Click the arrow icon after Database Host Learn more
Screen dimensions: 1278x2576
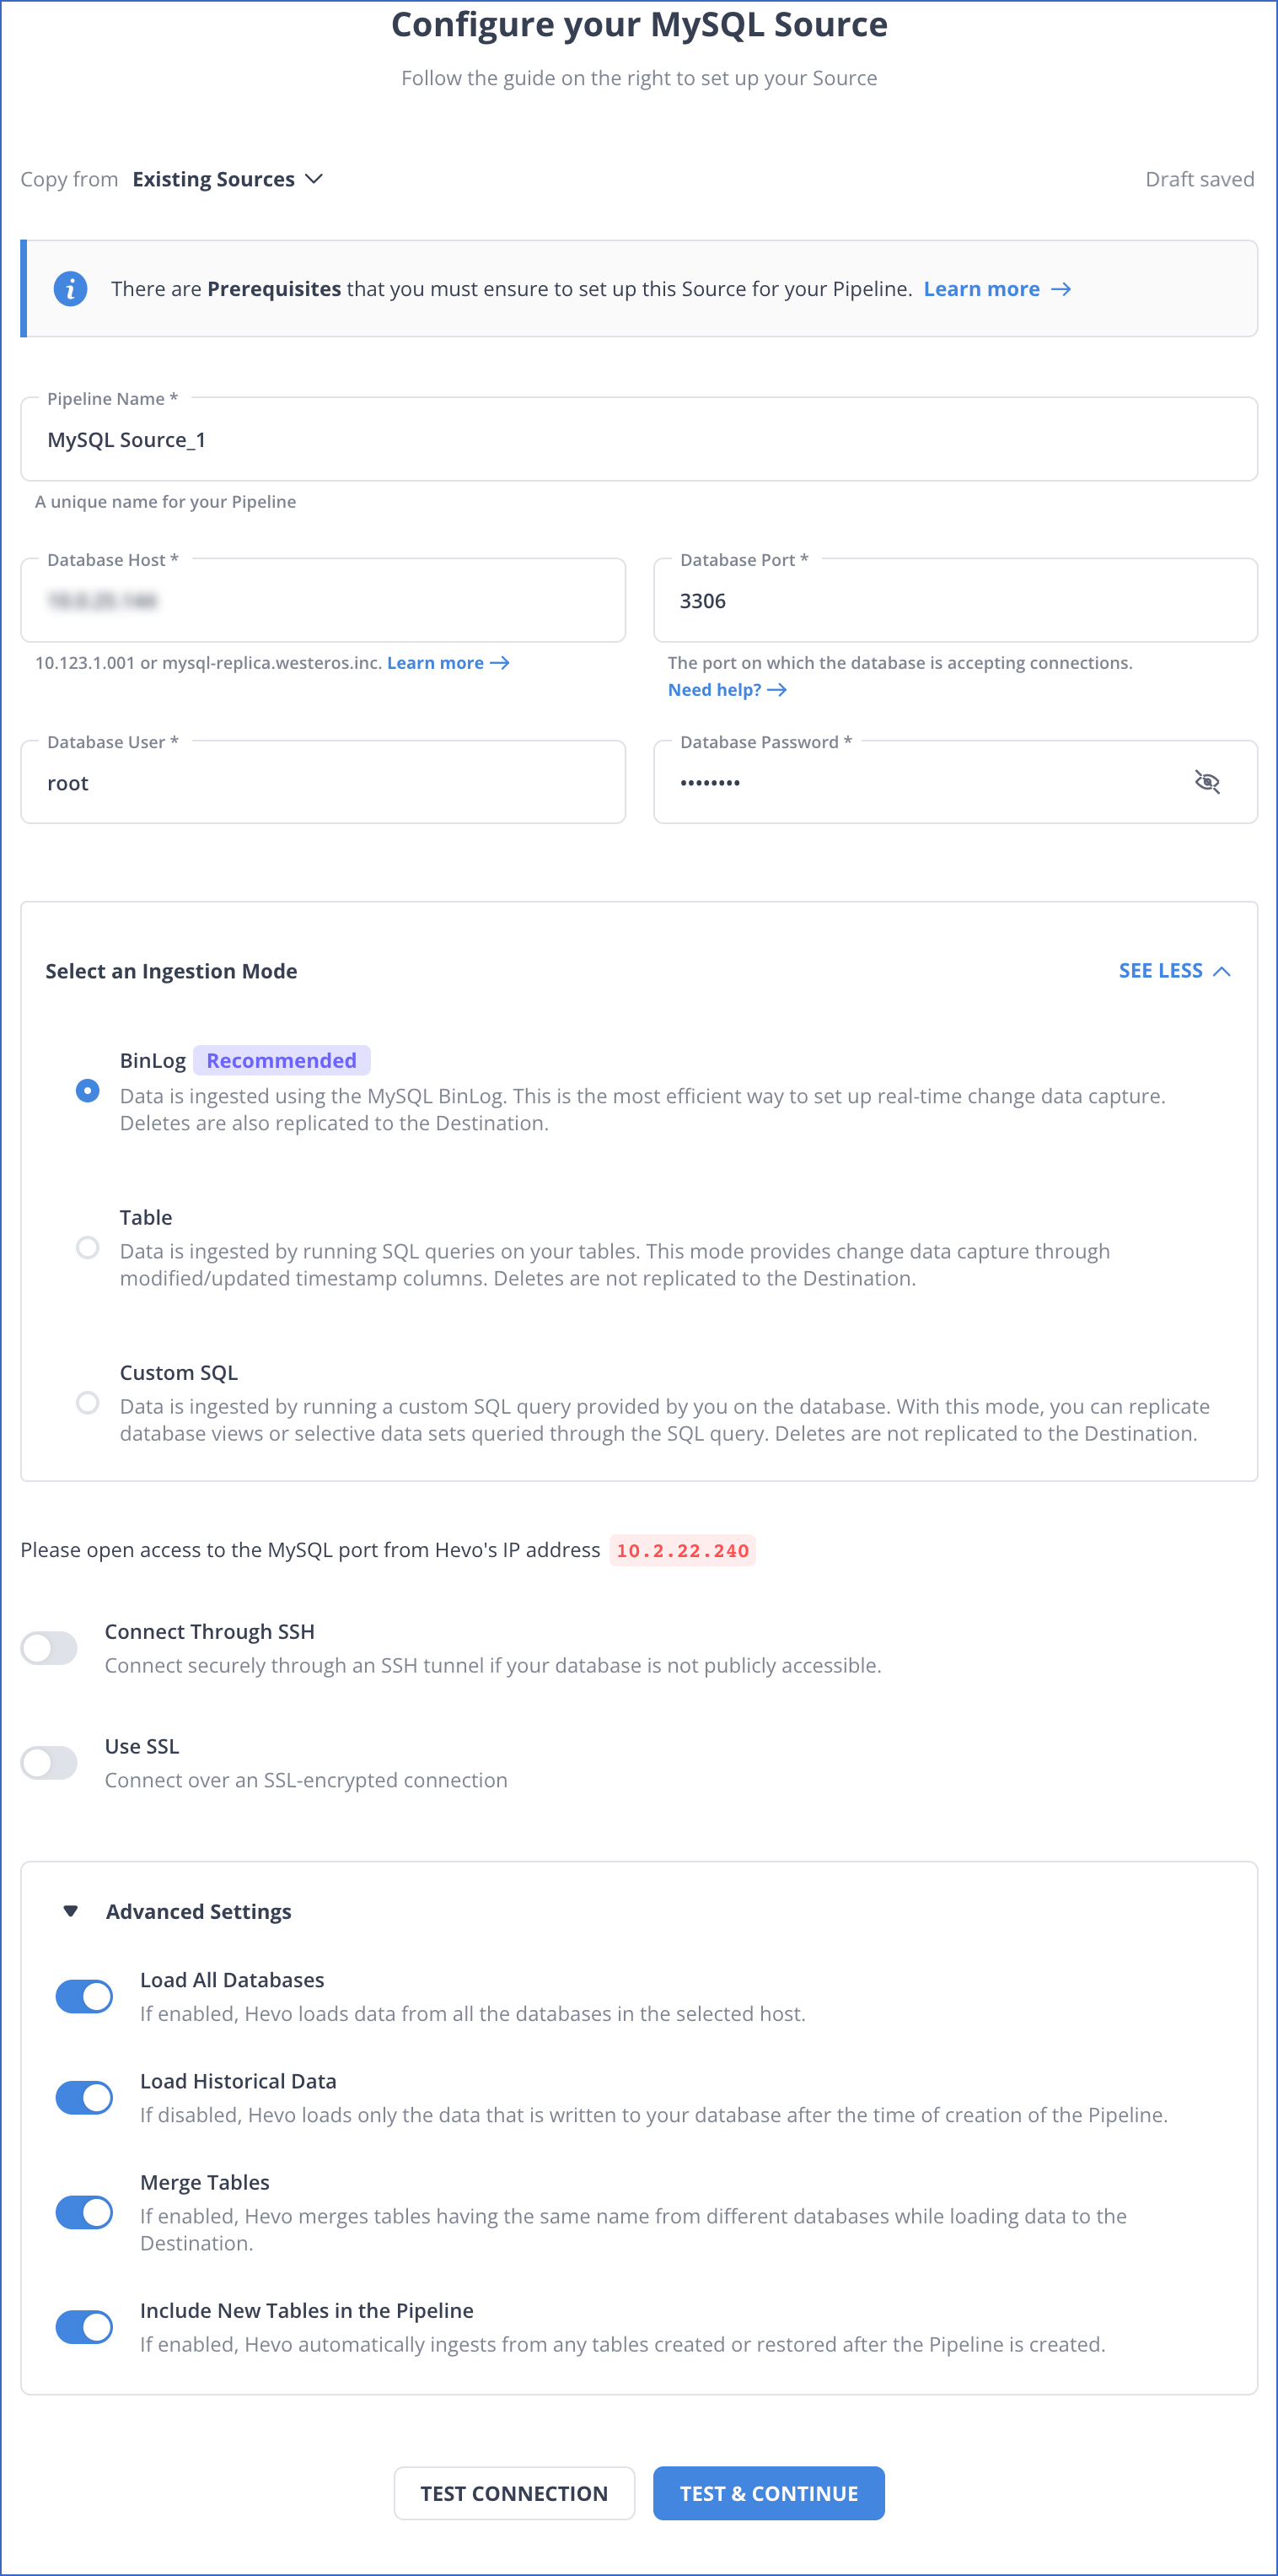pyautogui.click(x=500, y=663)
